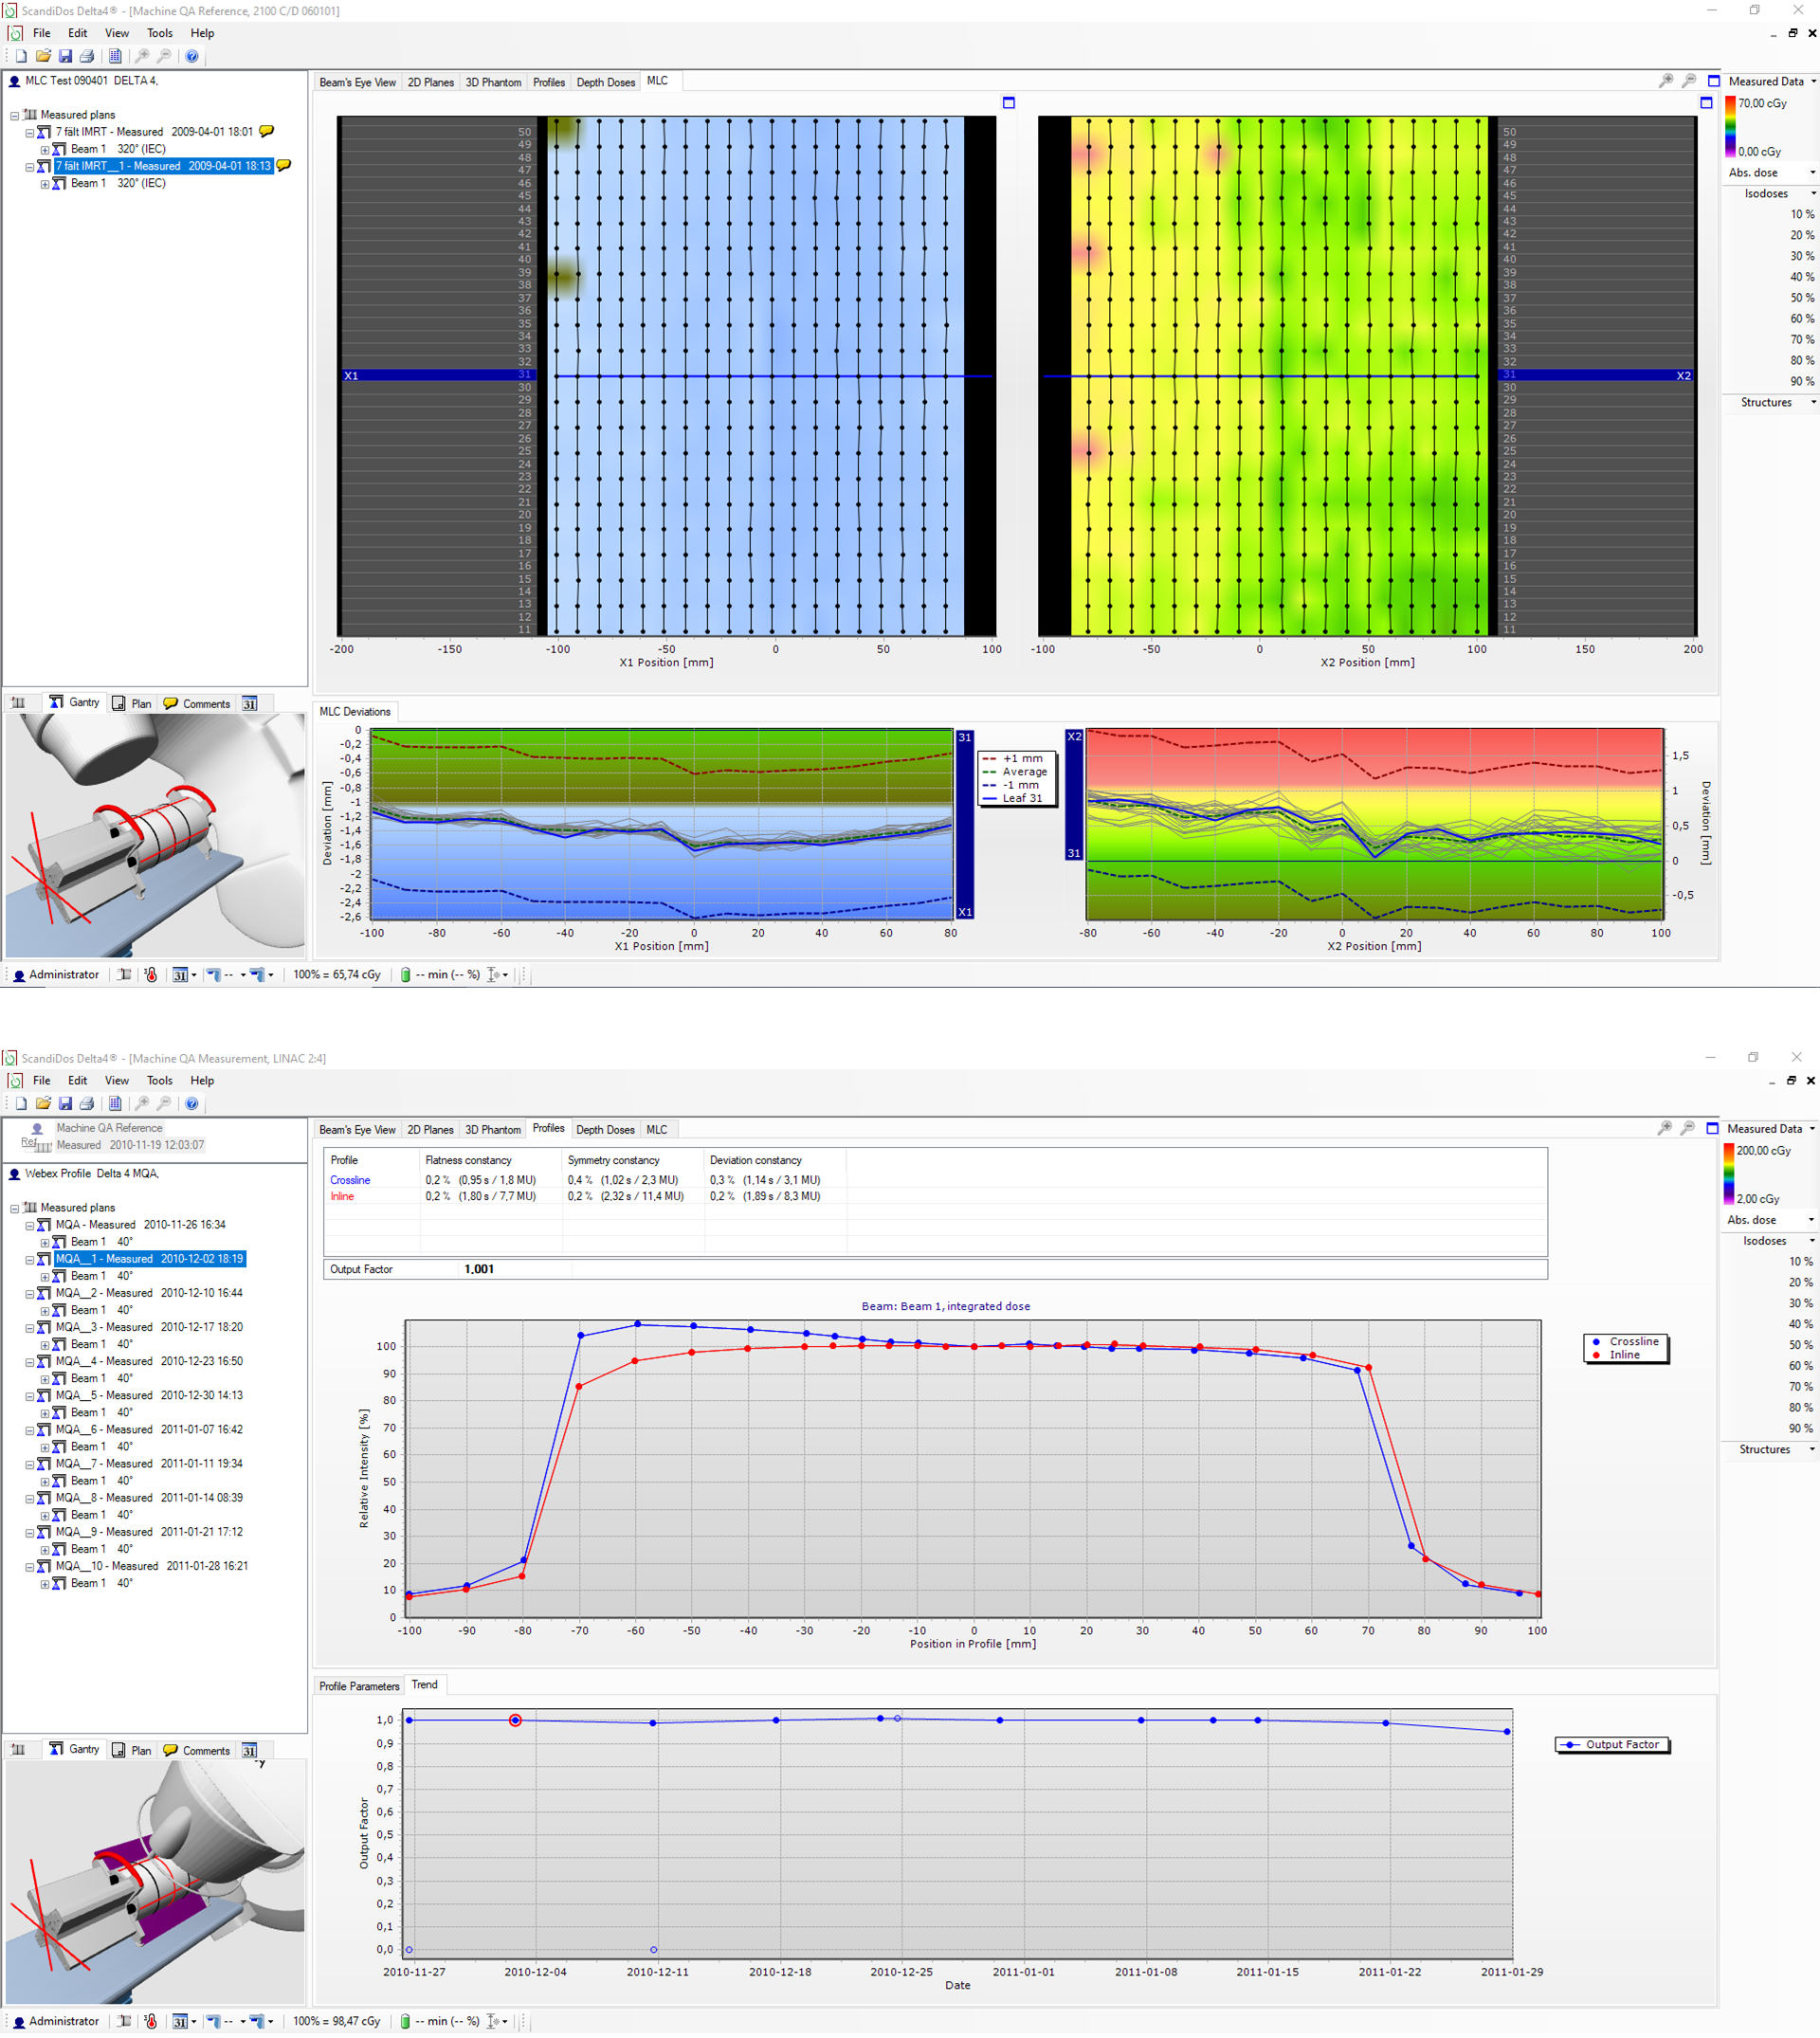
Task: Expand Beam 1 under MQA__3 plan
Action: coord(44,1344)
